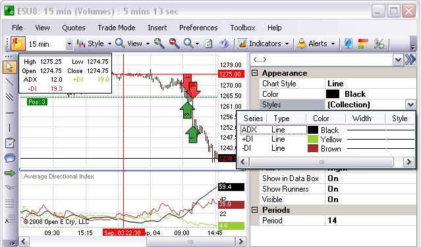Click the refresh chart icon
This screenshot has height=247, width=421.
[208, 43]
